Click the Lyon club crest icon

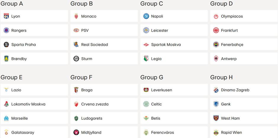coord(6,16)
